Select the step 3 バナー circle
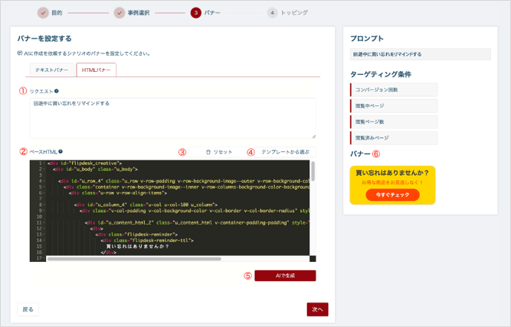Image resolution: width=511 pixels, height=327 pixels. pyautogui.click(x=196, y=13)
